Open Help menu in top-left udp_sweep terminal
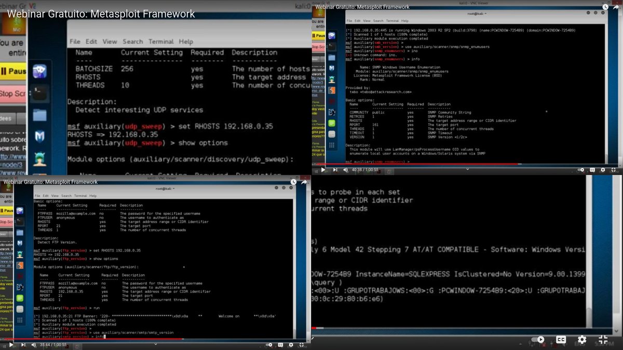The image size is (623, 350). (x=186, y=41)
